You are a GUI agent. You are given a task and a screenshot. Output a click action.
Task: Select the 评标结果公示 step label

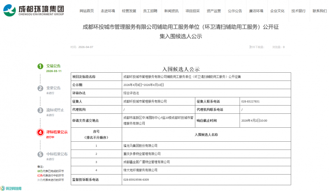pyautogui.click(x=57, y=132)
